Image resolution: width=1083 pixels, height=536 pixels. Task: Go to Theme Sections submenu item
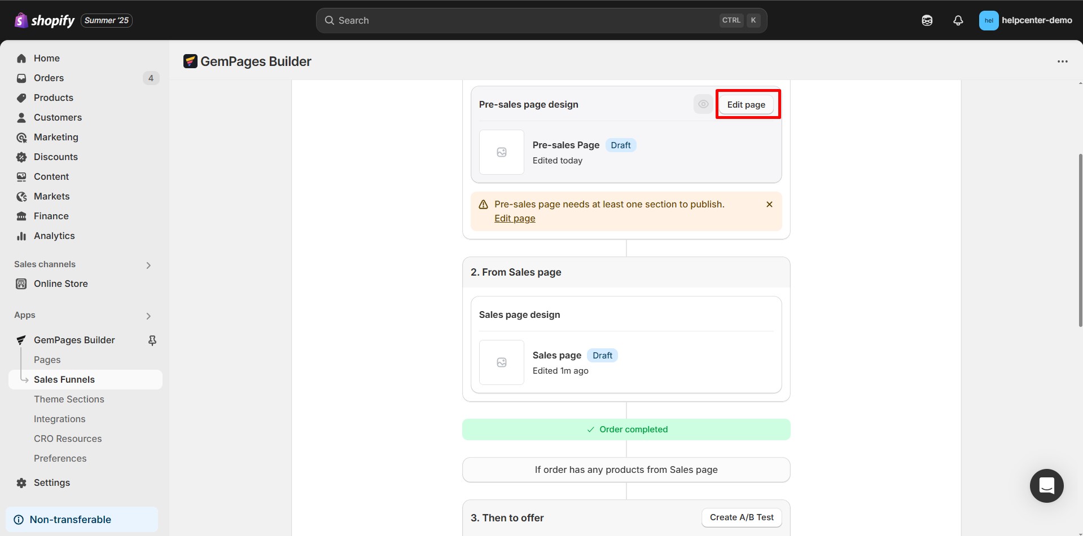click(x=69, y=399)
